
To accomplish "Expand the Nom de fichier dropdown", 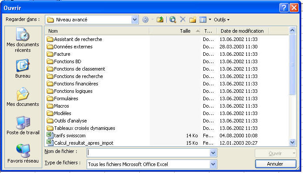I will tap(213, 153).
